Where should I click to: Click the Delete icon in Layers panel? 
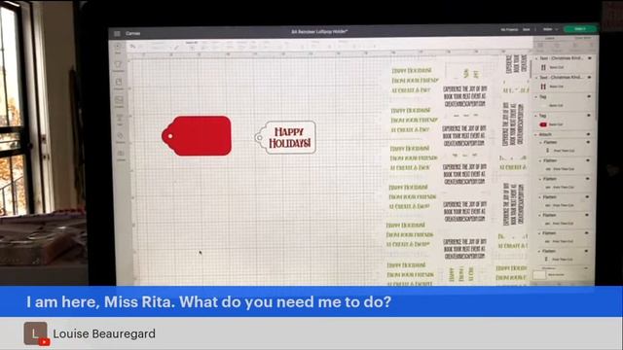(x=591, y=45)
